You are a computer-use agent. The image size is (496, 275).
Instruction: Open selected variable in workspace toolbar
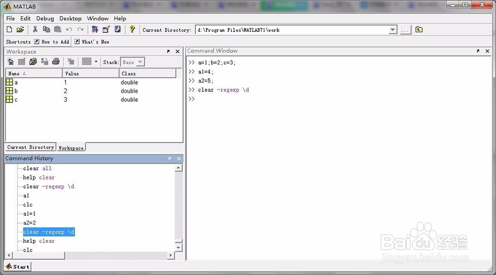(21, 61)
